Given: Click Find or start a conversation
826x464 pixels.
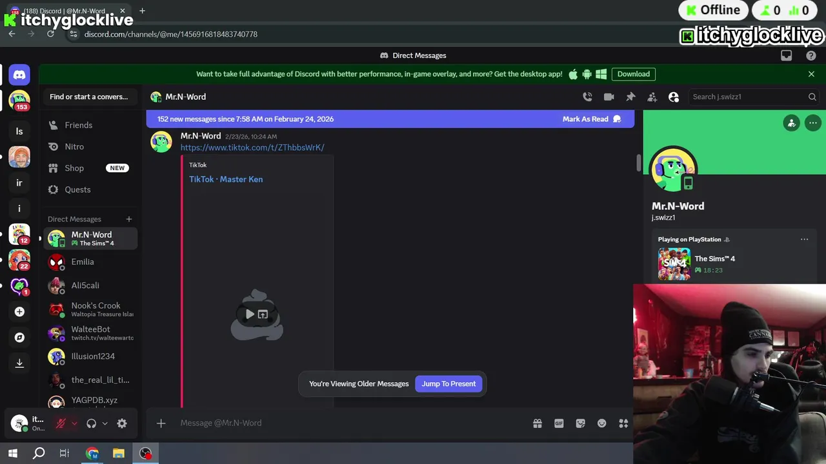Looking at the screenshot, I should [x=89, y=97].
